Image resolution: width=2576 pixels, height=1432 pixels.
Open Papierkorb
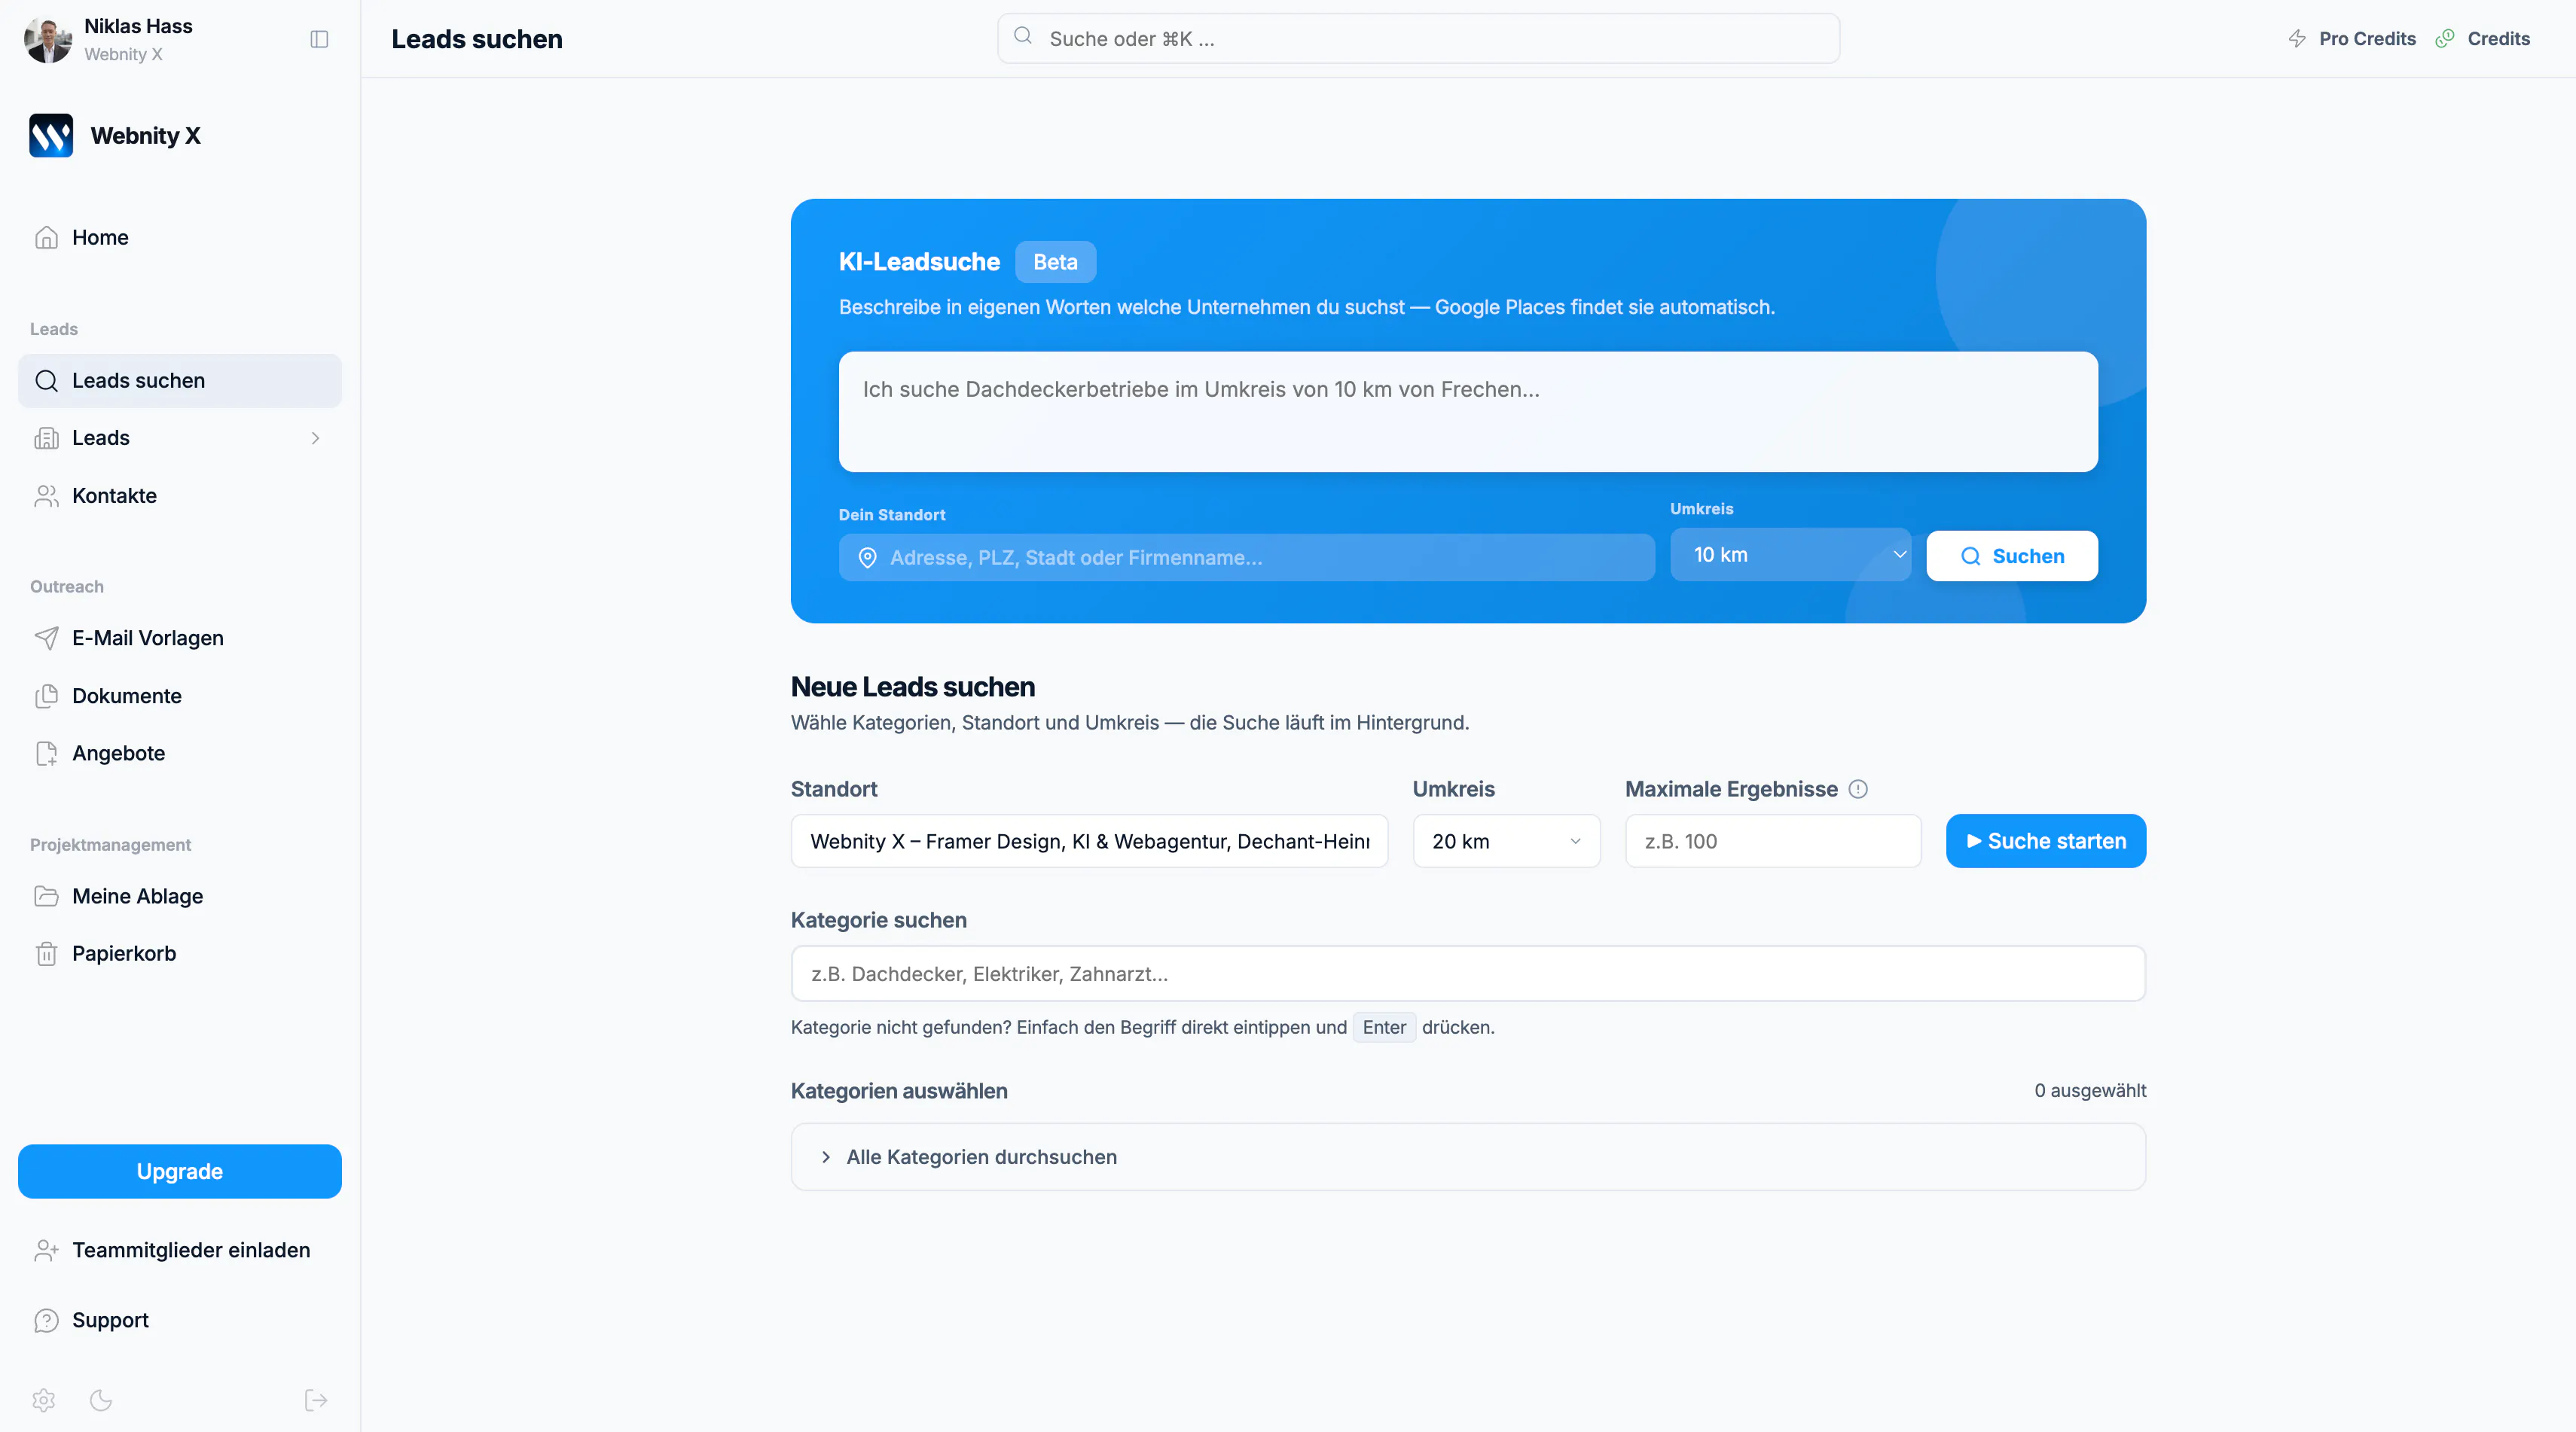point(180,953)
